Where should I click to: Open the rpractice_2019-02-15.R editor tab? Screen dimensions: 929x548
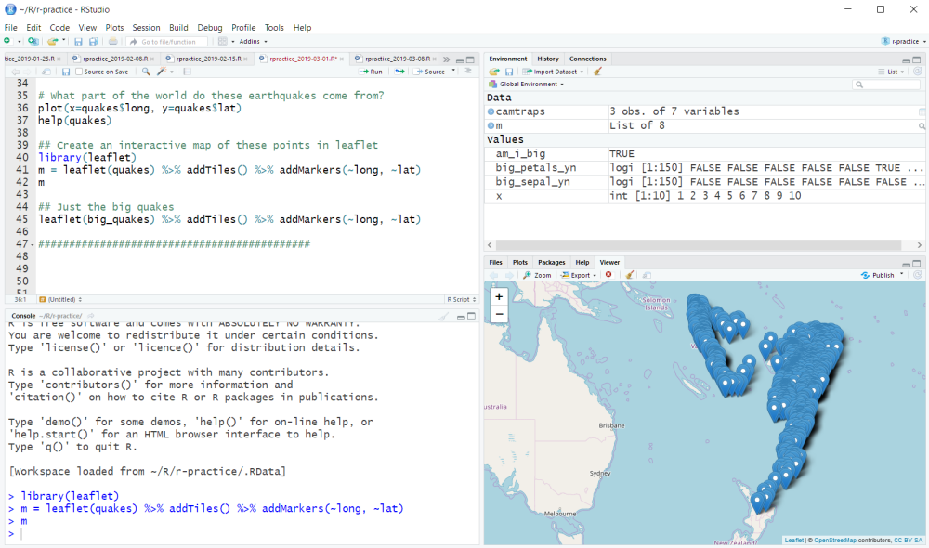click(x=208, y=59)
